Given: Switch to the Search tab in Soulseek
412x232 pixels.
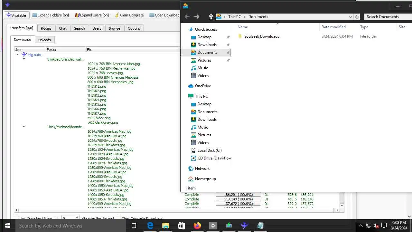Looking at the screenshot, I should (79, 28).
